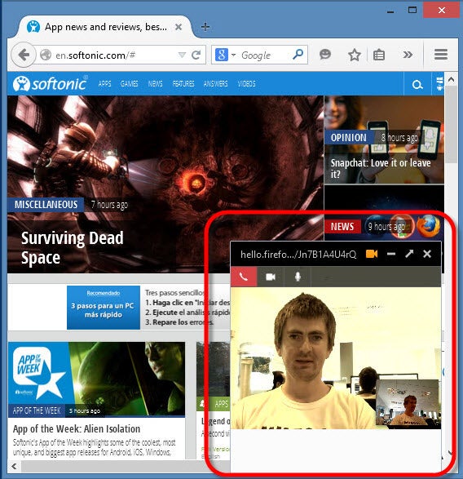The image size is (463, 479).
Task: Open a new tab with the plus button
Action: (205, 27)
